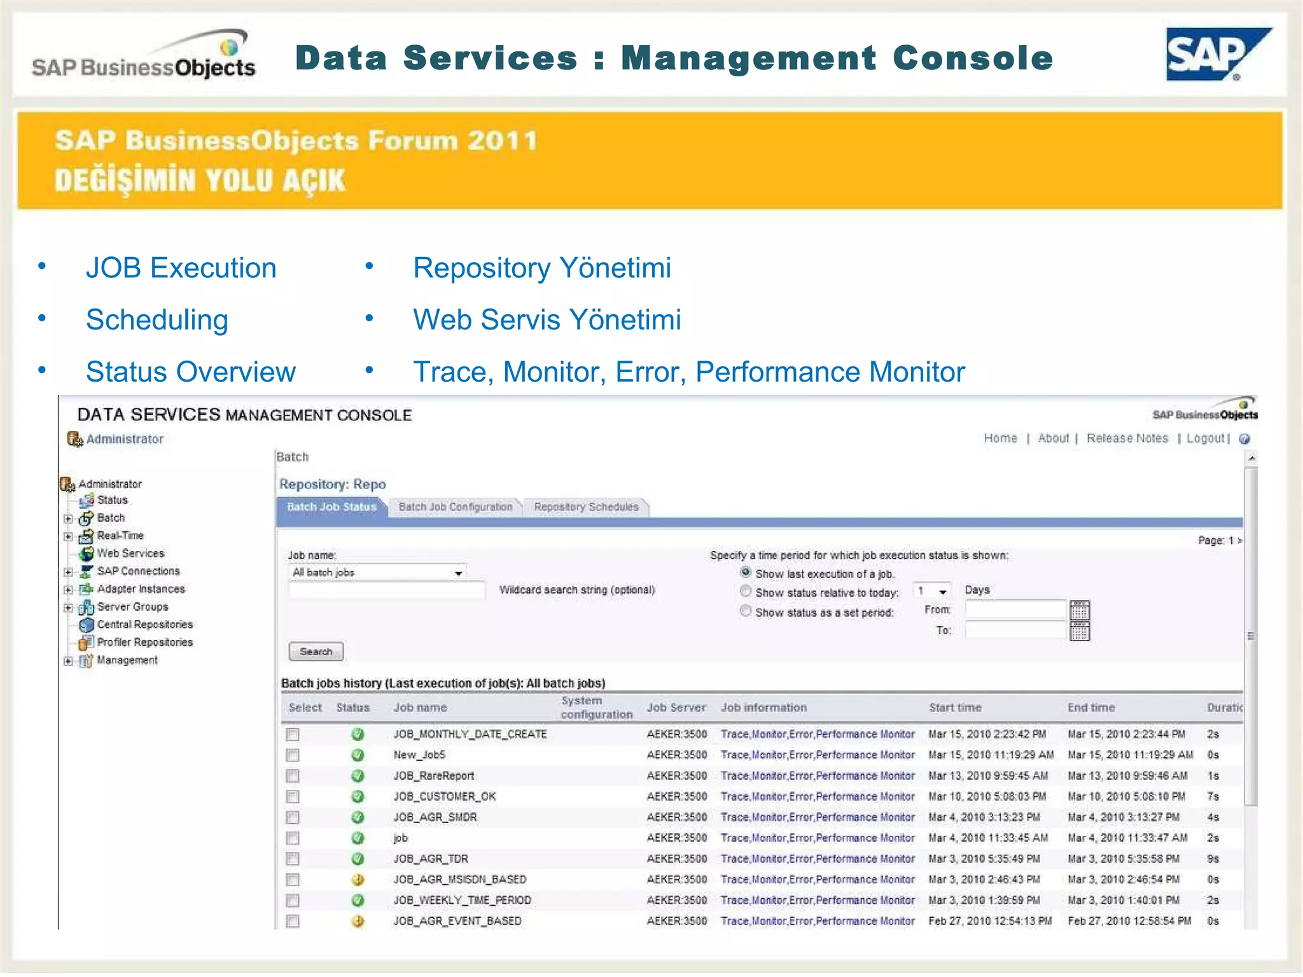Click the green status icon for JOB_AGR_TDR
The width and height of the screenshot is (1303, 977).
tap(358, 859)
